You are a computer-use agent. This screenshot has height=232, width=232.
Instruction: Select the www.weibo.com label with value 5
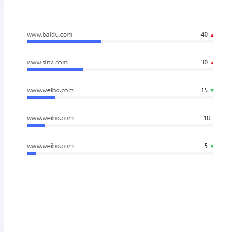[50, 146]
